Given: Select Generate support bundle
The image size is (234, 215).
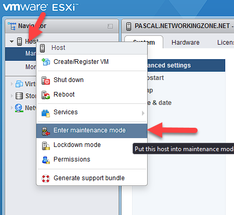Looking at the screenshot, I should click(x=92, y=178).
